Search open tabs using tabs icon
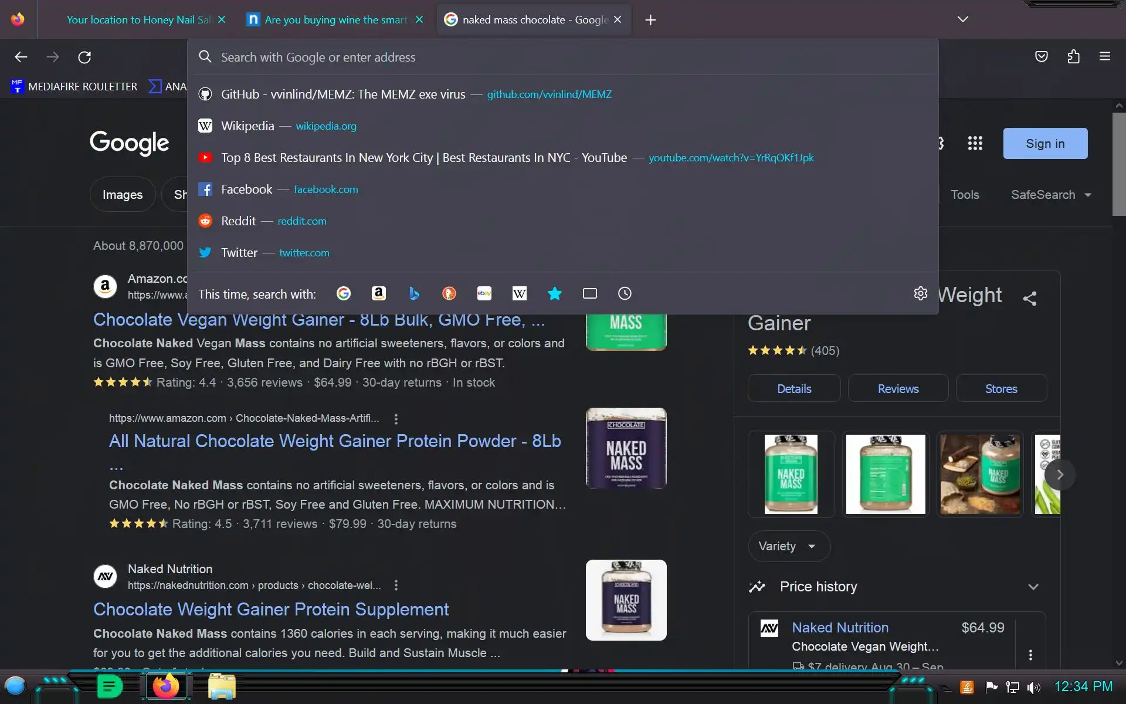The image size is (1126, 704). click(590, 293)
